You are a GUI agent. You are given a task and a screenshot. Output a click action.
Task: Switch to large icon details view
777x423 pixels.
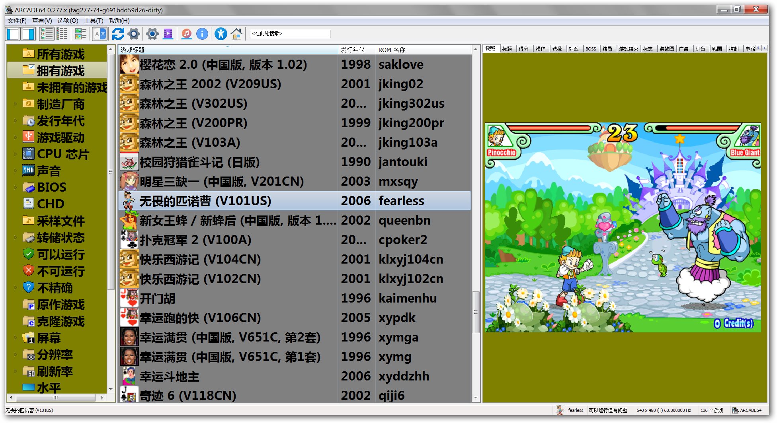pyautogui.click(x=47, y=34)
